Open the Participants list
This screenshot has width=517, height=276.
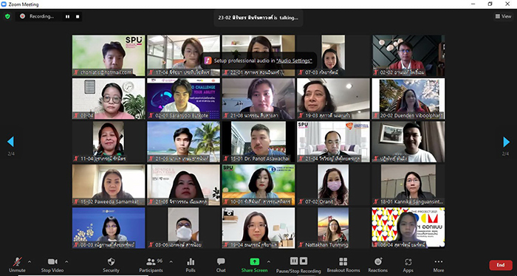point(151,265)
